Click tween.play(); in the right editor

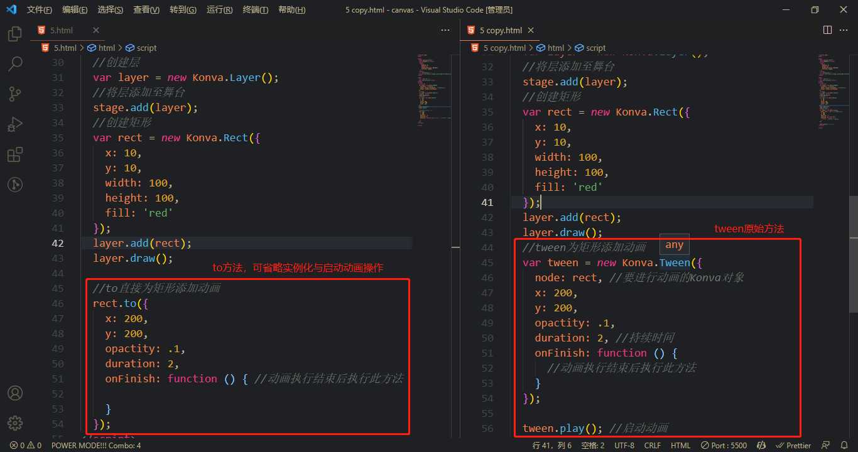(x=563, y=428)
